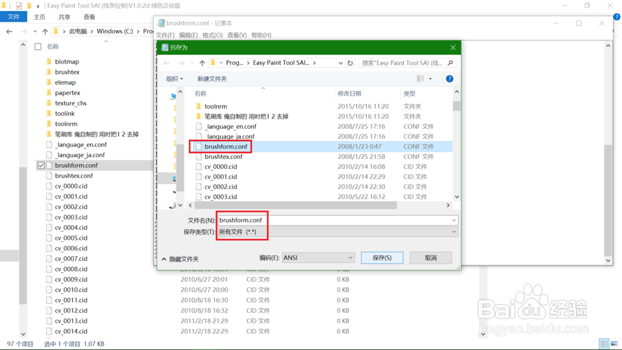Click 新建文件夹 button
This screenshot has width=622, height=350.
[212, 78]
